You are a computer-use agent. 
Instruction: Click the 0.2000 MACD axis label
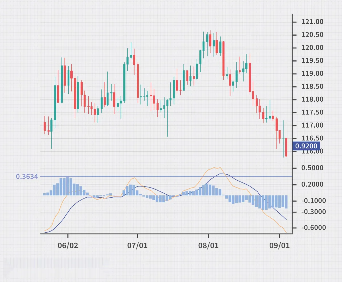click(x=312, y=185)
